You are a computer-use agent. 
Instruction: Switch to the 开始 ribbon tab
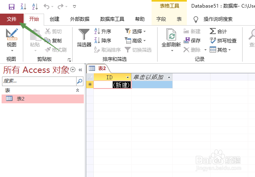[x=34, y=19]
